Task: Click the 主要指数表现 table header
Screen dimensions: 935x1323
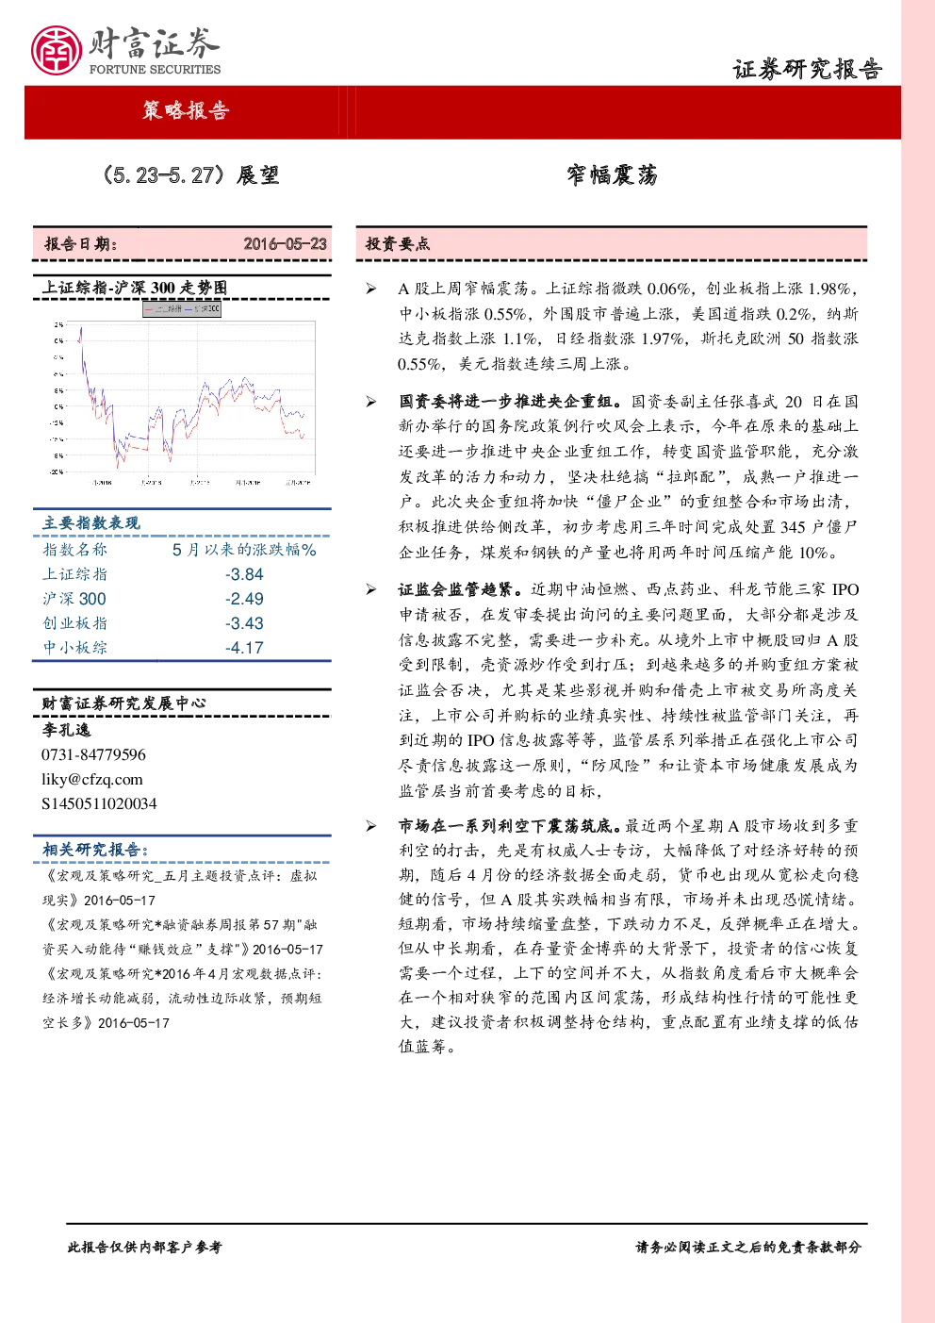Action: (x=91, y=522)
